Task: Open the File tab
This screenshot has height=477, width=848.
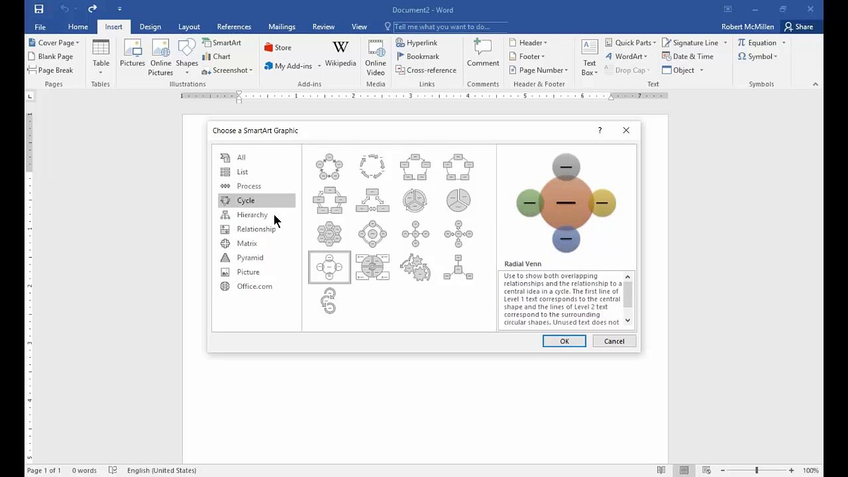Action: [x=40, y=26]
